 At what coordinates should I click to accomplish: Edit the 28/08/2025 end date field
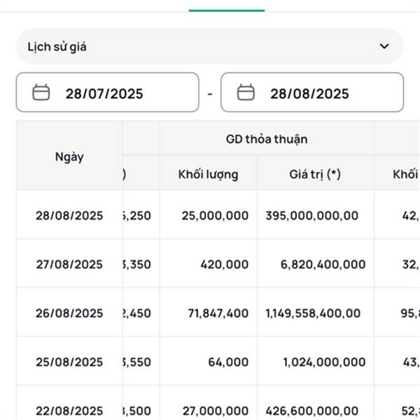pyautogui.click(x=312, y=92)
